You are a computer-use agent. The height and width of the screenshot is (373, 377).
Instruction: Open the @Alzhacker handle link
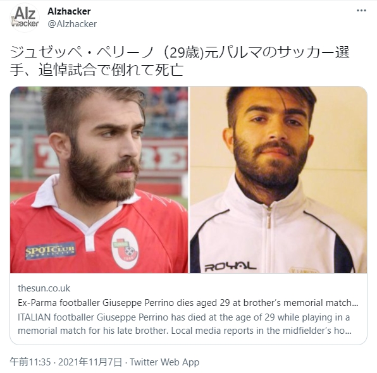[x=72, y=24]
